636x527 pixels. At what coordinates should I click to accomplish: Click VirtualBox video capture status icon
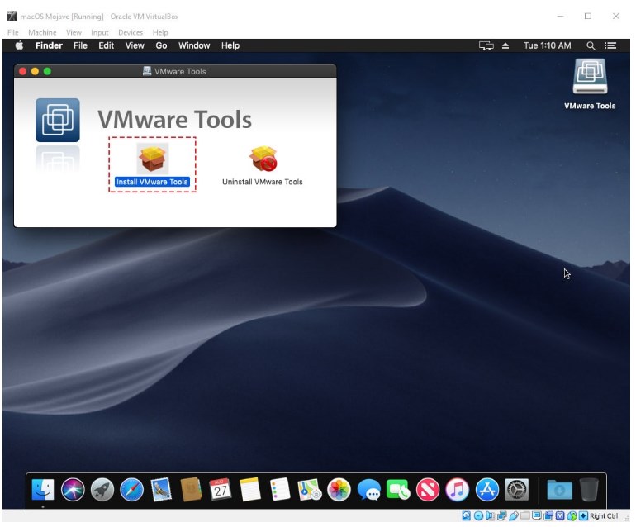click(x=548, y=515)
